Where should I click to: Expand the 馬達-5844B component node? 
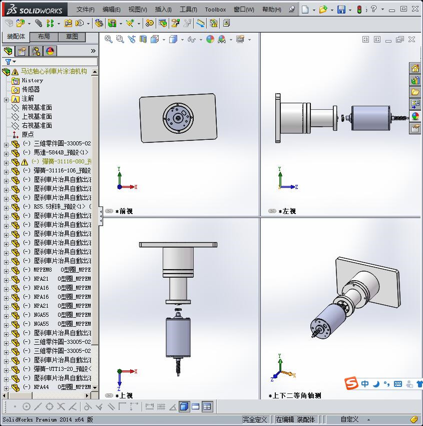point(6,154)
